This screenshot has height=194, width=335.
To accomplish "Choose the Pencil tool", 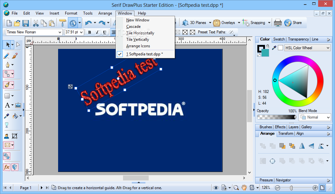I will 6,56.
